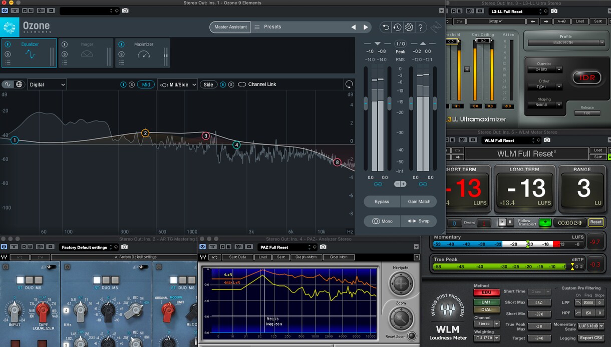Click the camera icon in PAZ Analyzer window
This screenshot has height=347, width=611.
pyautogui.click(x=323, y=247)
